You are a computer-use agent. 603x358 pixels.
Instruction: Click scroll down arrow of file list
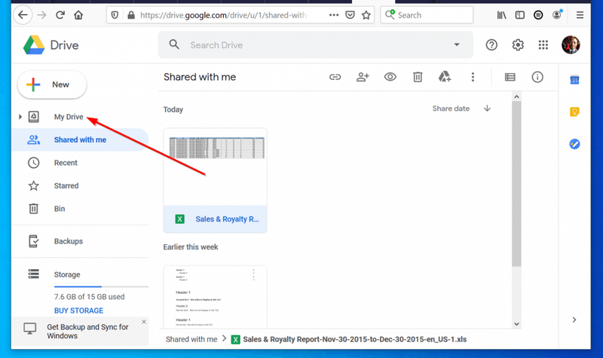click(x=516, y=324)
